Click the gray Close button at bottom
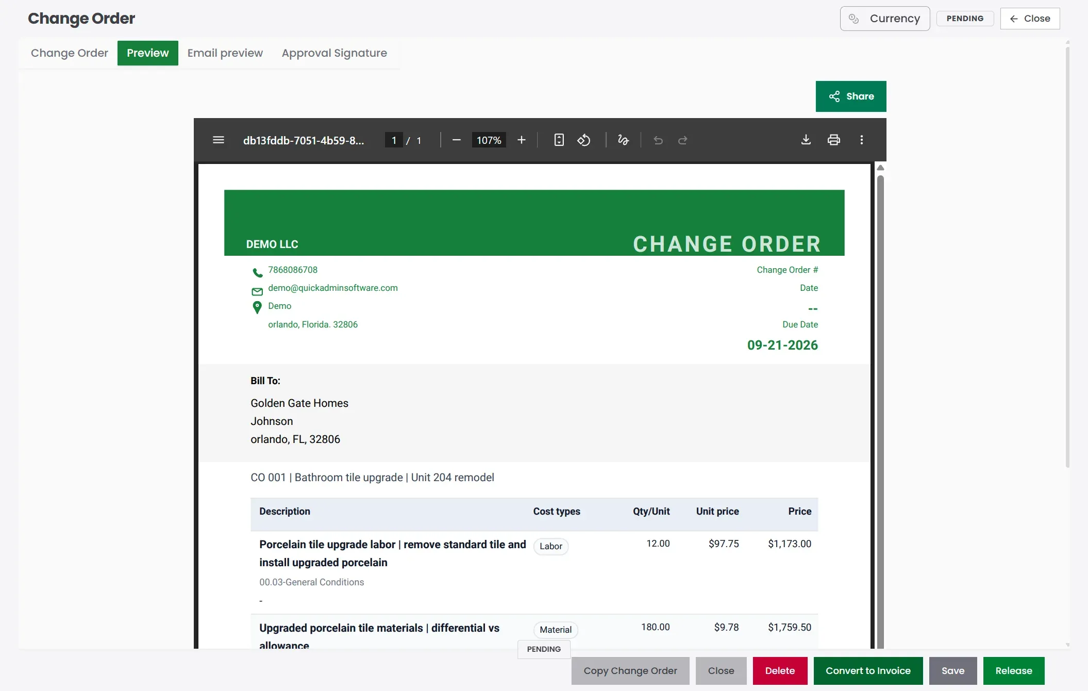The image size is (1088, 691). [x=721, y=671]
